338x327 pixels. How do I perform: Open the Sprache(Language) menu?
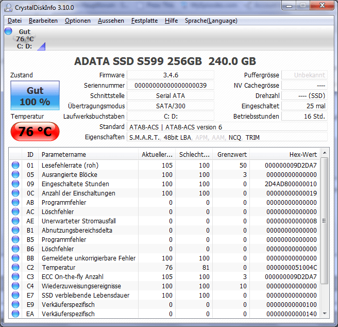(211, 21)
